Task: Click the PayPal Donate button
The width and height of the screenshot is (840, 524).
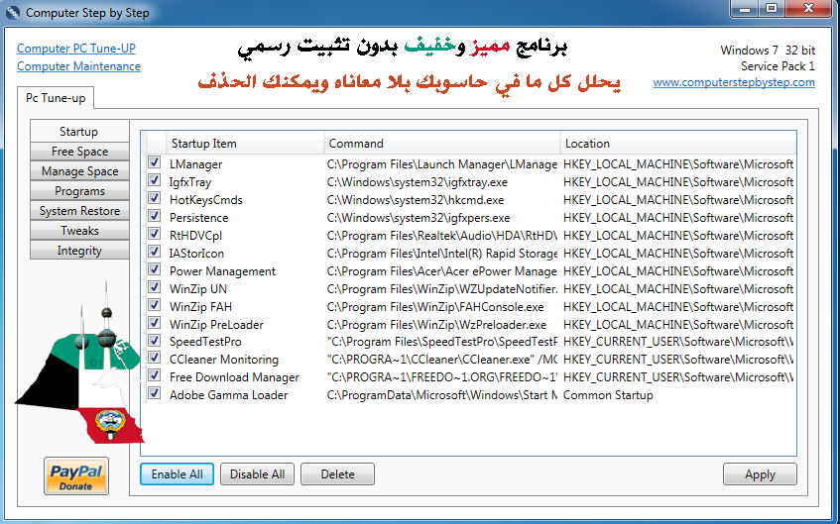Action: point(76,475)
